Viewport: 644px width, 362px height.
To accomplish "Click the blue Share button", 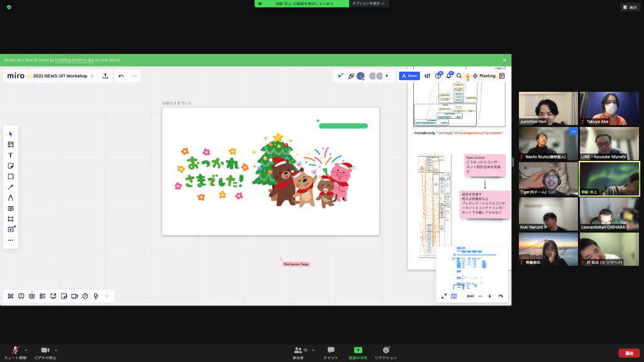I will [409, 76].
